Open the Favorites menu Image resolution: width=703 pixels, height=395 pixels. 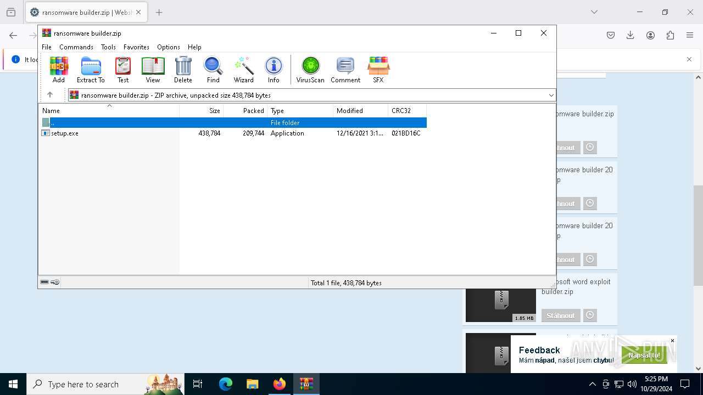tap(136, 47)
